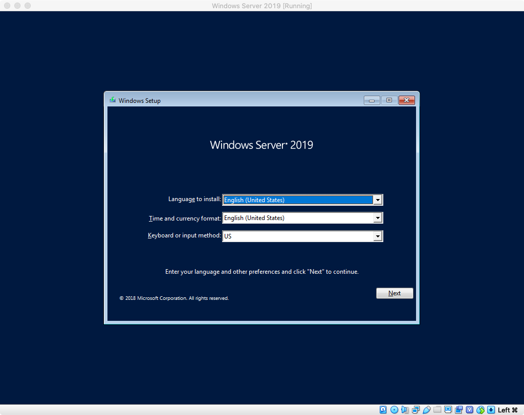
Task: Click the 'Windows Server 2019 [Running]' window title
Action: tap(261, 6)
